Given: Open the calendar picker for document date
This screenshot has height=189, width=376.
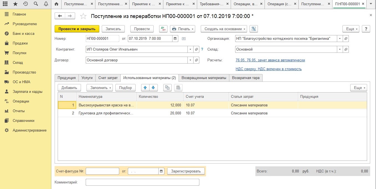Looking at the screenshot, I should [175, 39].
